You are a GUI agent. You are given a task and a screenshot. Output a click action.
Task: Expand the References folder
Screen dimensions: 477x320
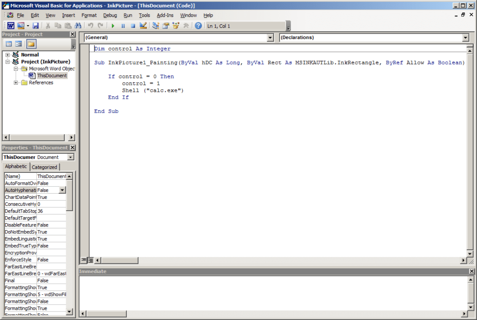16,82
